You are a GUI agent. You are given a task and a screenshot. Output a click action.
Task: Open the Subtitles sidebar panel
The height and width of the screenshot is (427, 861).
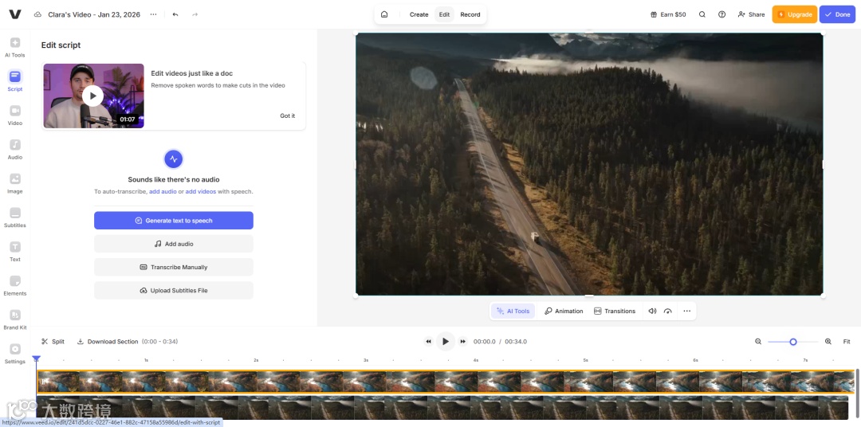coord(15,217)
